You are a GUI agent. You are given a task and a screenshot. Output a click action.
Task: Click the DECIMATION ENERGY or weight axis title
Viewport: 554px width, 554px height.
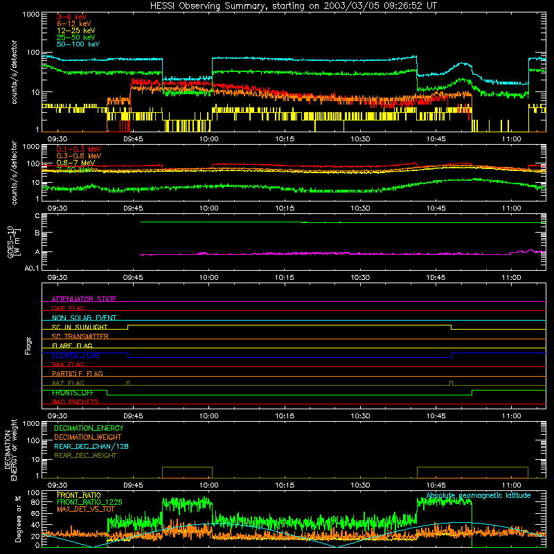10,449
